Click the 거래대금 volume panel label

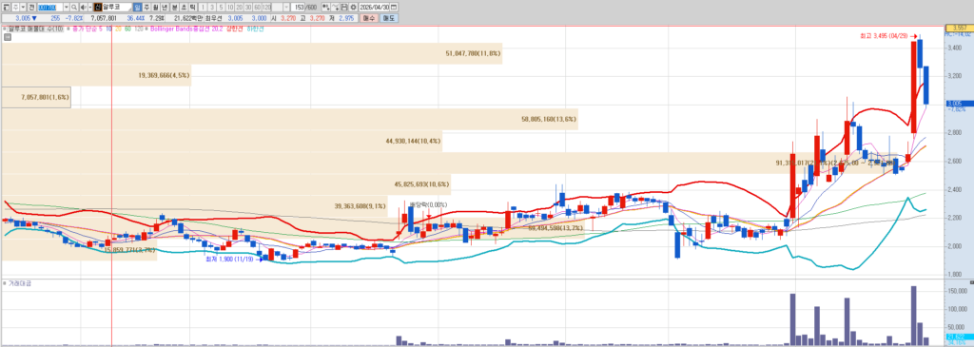(x=19, y=283)
